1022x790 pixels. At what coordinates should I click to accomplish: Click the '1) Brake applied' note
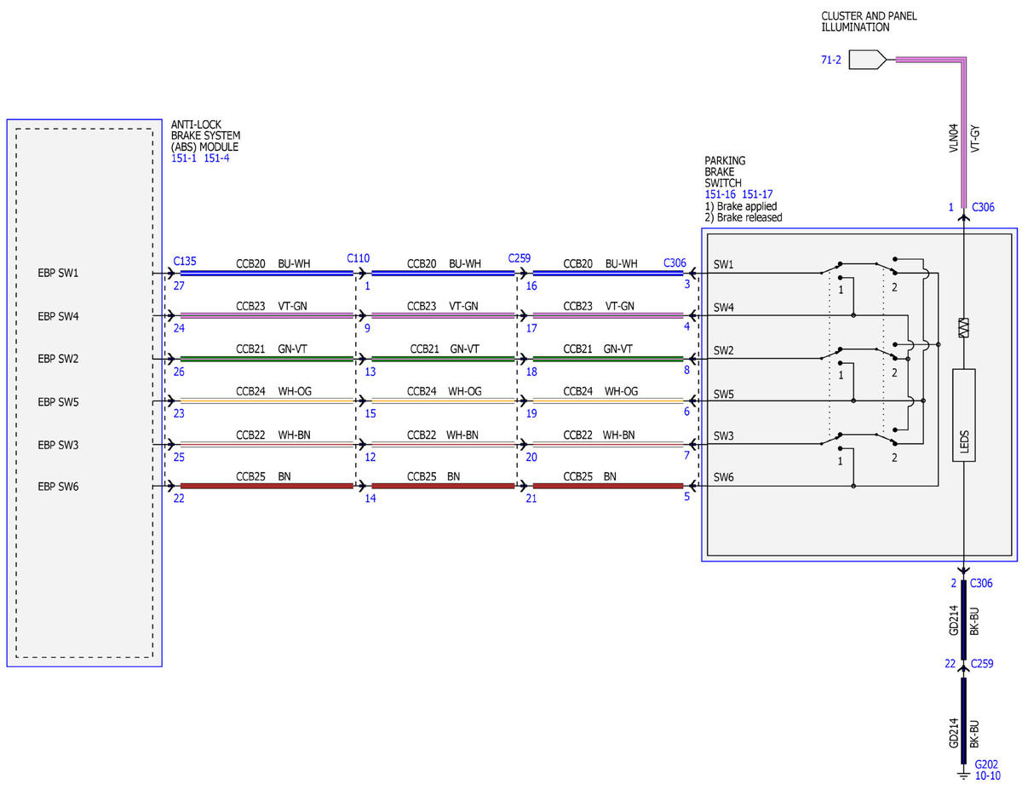741,206
